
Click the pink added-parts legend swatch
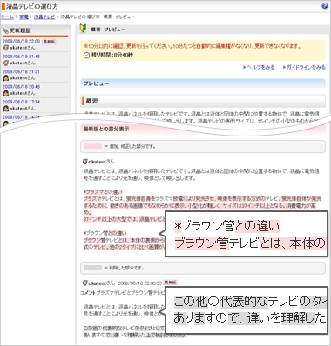click(x=93, y=147)
